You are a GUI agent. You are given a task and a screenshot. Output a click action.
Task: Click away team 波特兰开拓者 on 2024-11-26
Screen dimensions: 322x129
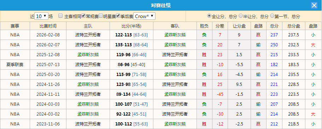point(175,84)
